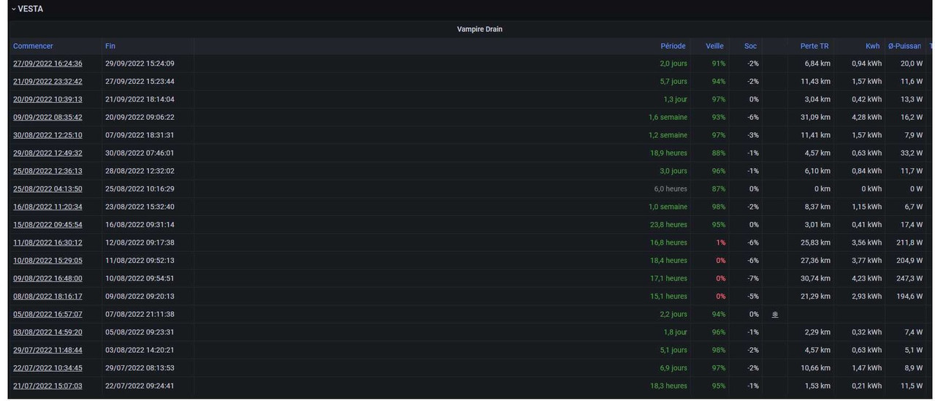
Task: Open link 05/08/2022 16:57:07
Action: (x=47, y=314)
